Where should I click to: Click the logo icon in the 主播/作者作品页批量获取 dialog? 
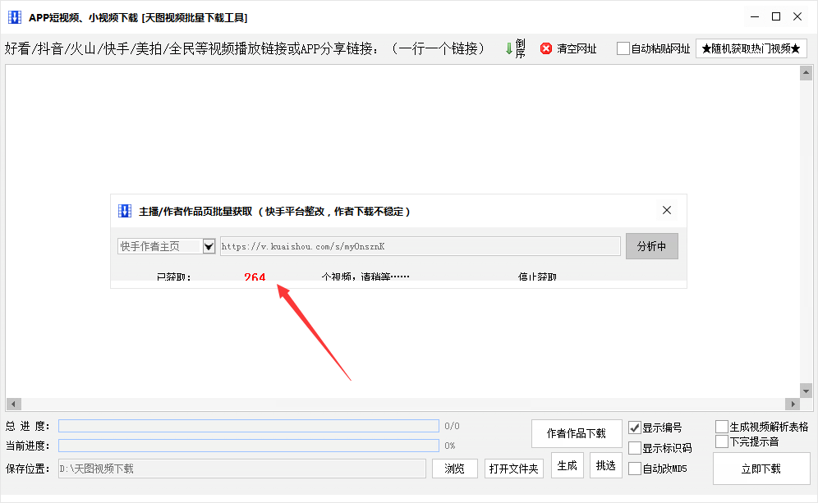click(125, 211)
